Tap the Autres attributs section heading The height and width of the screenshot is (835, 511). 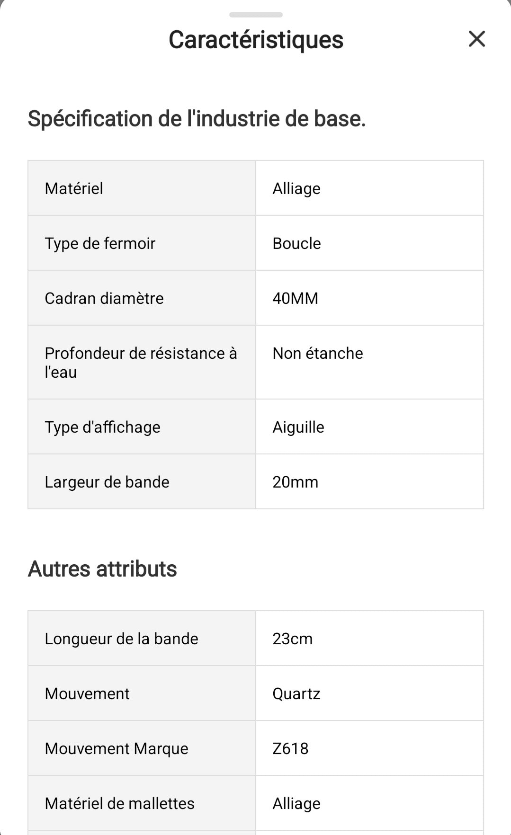pos(102,569)
